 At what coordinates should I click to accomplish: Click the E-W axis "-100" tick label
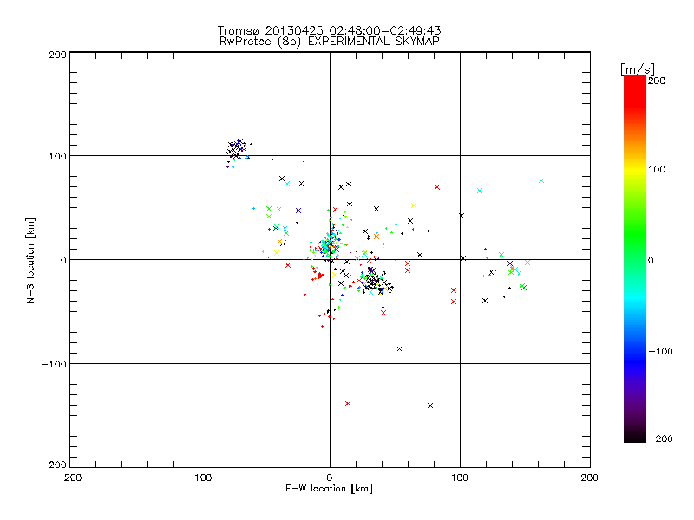pyautogui.click(x=200, y=478)
